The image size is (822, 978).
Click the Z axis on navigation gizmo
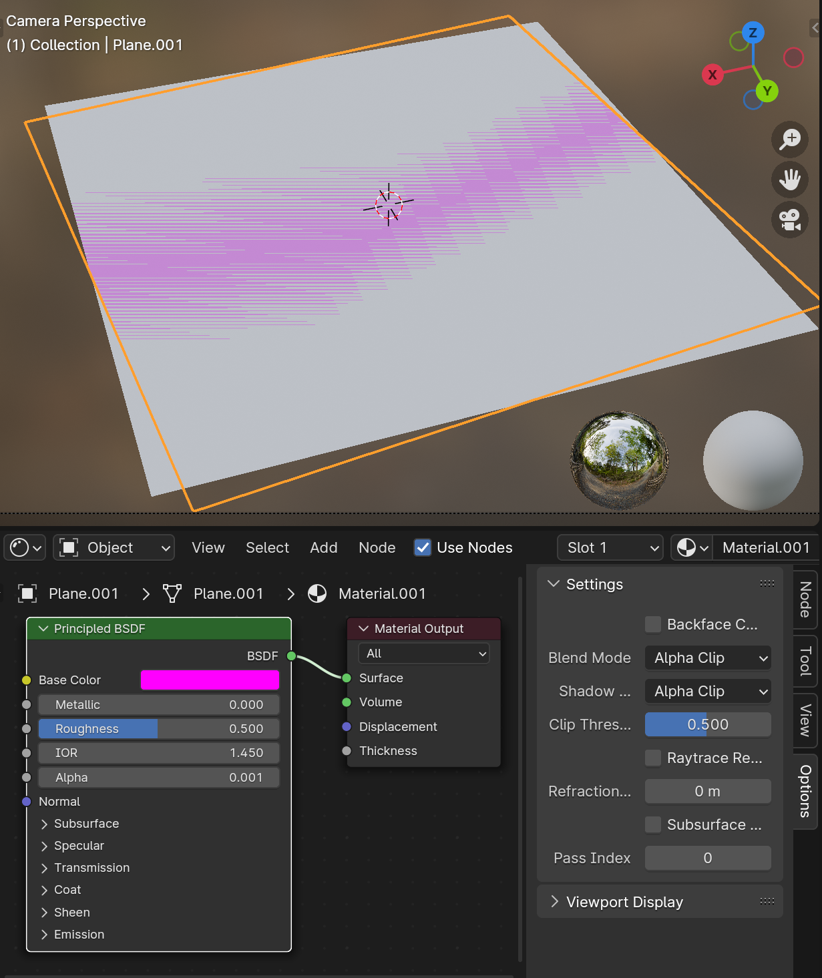point(753,33)
